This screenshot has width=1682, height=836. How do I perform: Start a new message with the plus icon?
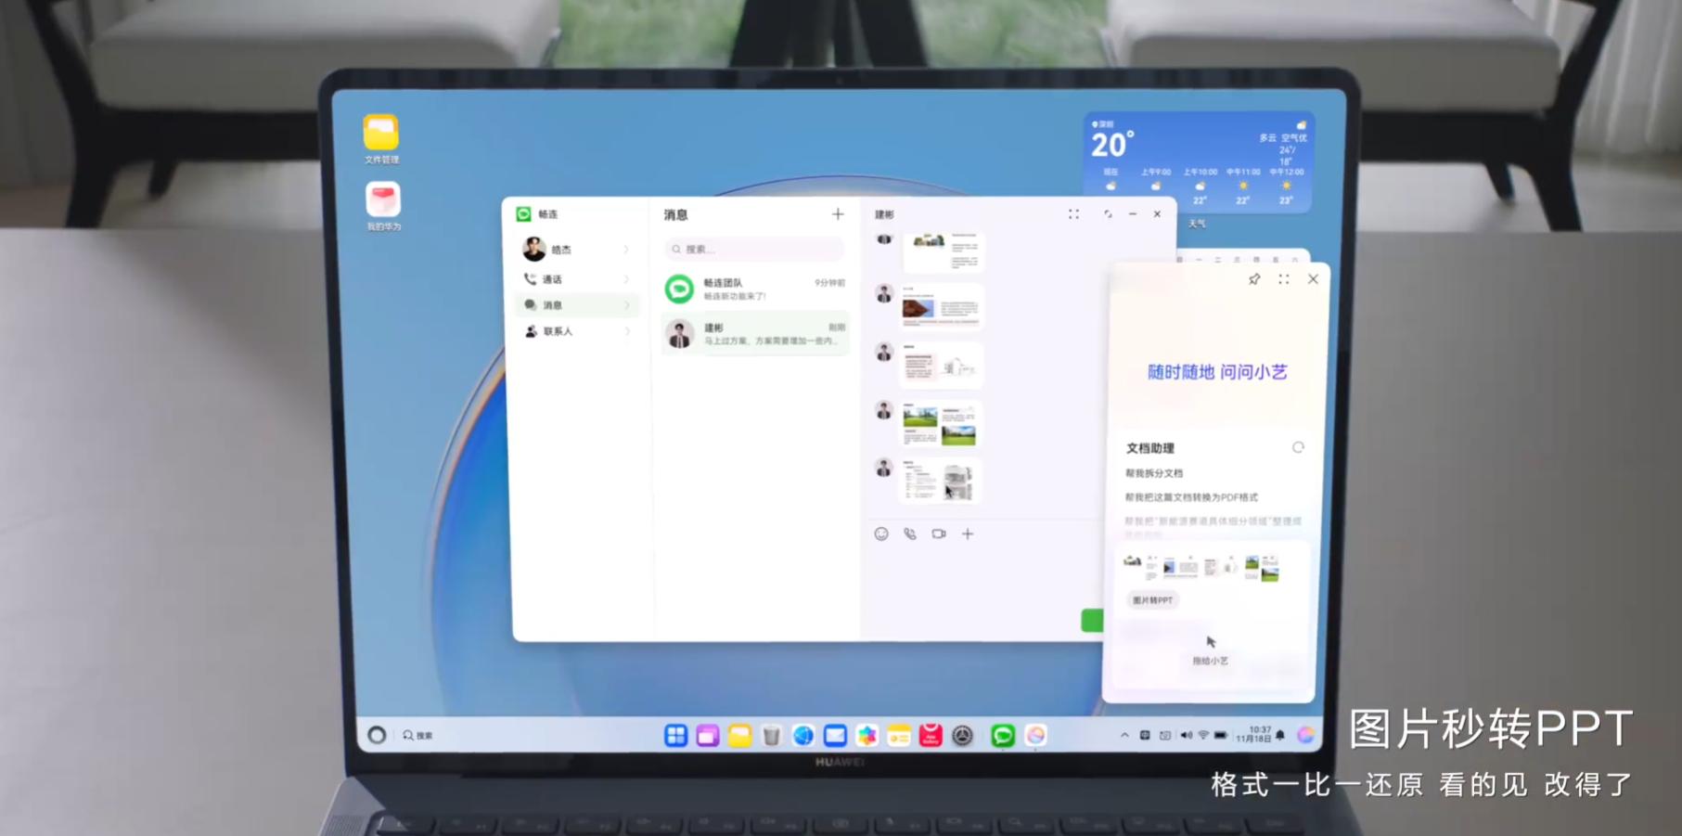(x=838, y=214)
